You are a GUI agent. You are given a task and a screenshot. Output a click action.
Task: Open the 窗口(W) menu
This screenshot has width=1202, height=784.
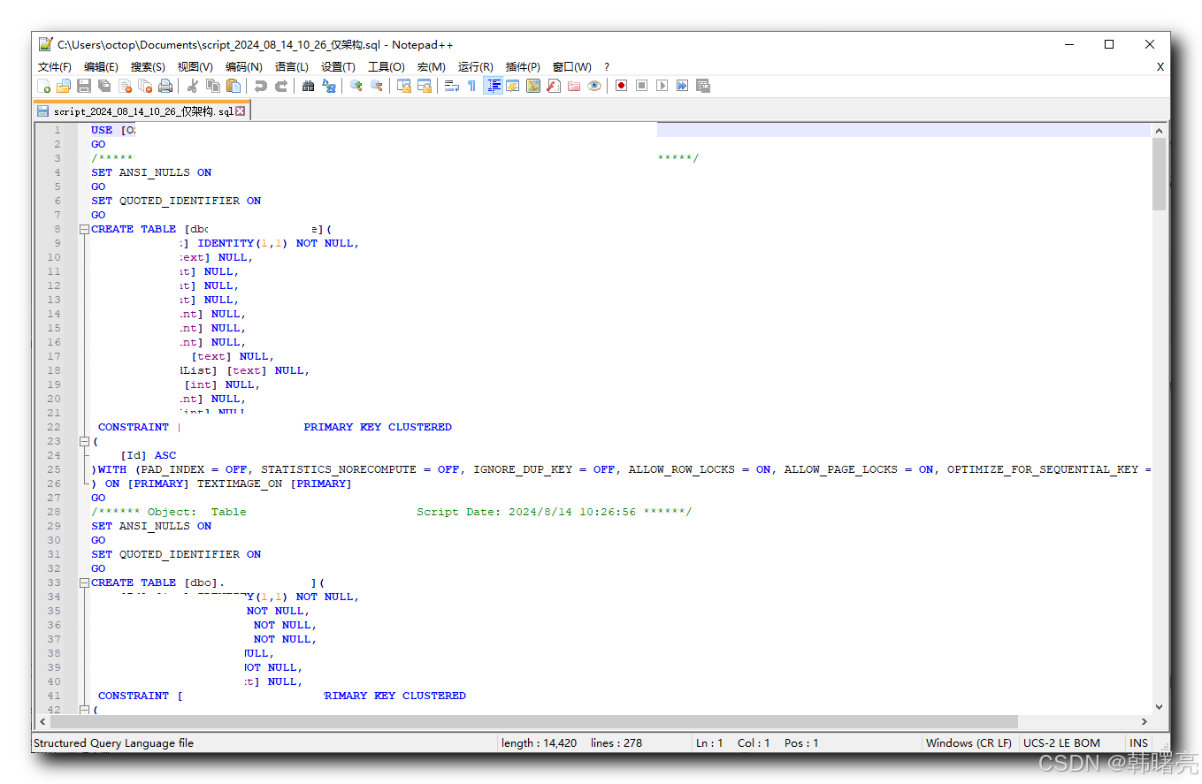pos(571,67)
